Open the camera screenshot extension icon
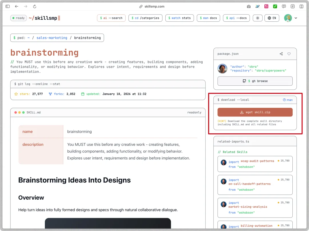This screenshot has width=309, height=231. pyautogui.click(x=249, y=6)
